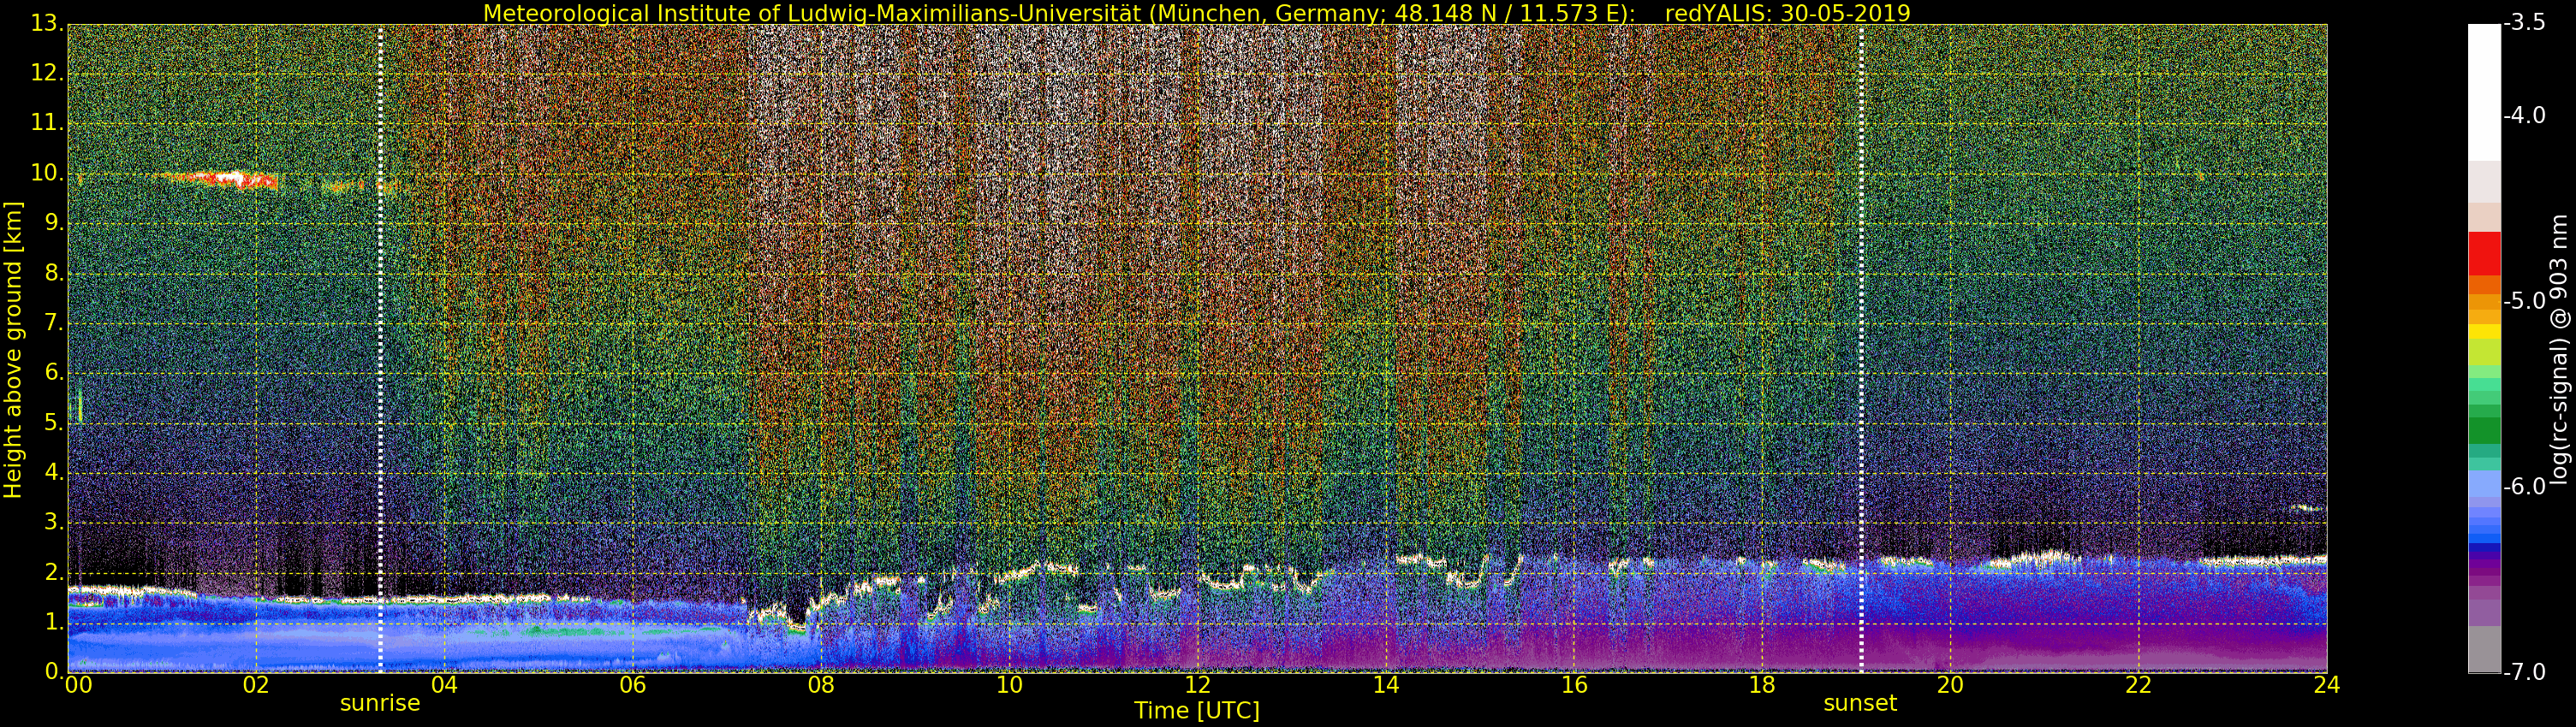Click the 3 km height tick label

pos(53,521)
